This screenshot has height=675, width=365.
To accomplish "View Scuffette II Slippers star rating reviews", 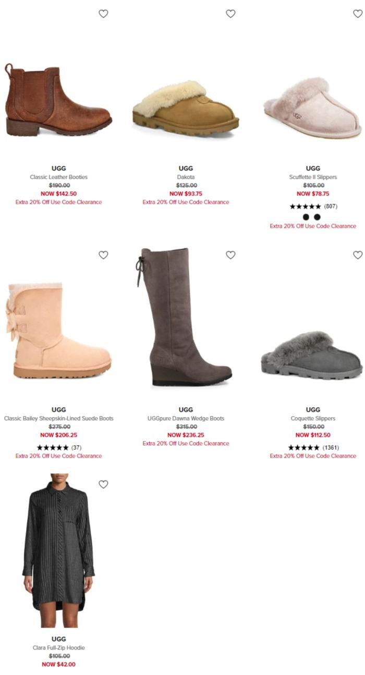I will coord(313,206).
